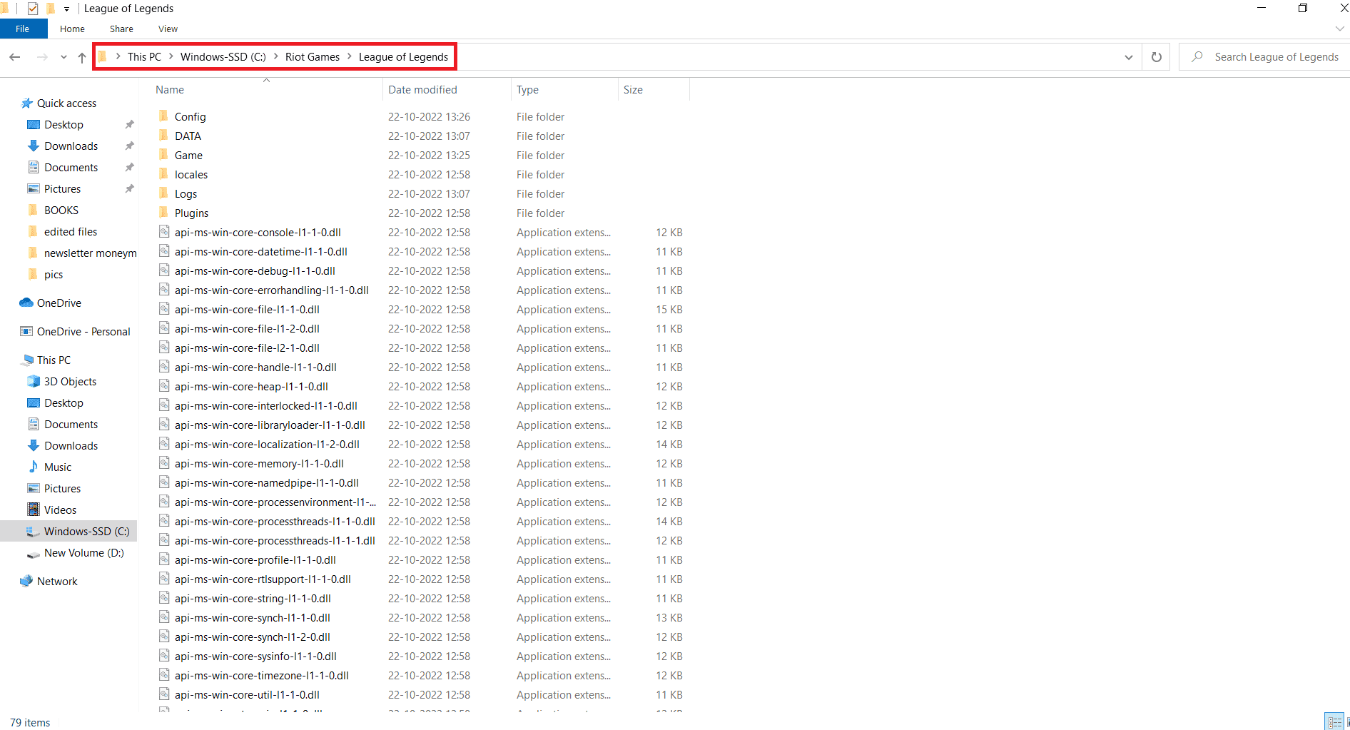Screen dimensions: 1350x730
Task: Go back using the Back arrow
Action: click(15, 57)
